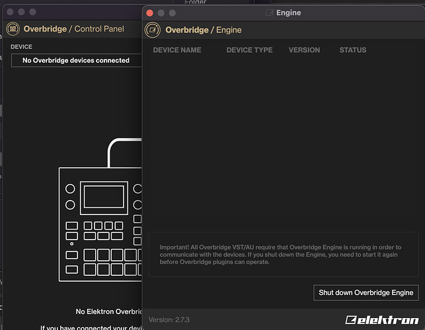
Task: Click the Overbridge Control Panel logo icon
Action: point(13,28)
